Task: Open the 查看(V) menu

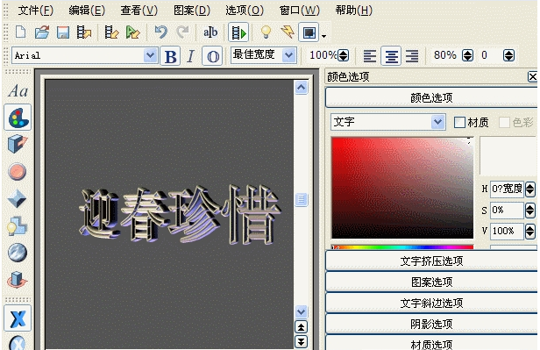Action: (139, 11)
